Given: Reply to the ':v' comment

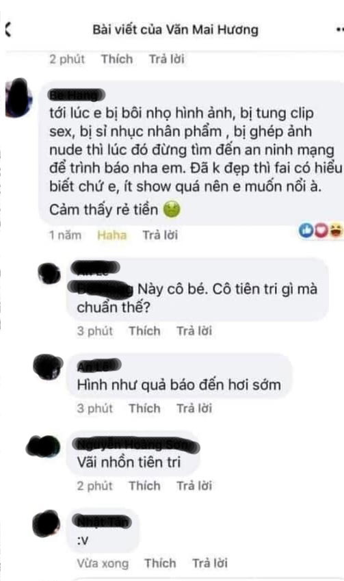Looking at the screenshot, I should (209, 563).
